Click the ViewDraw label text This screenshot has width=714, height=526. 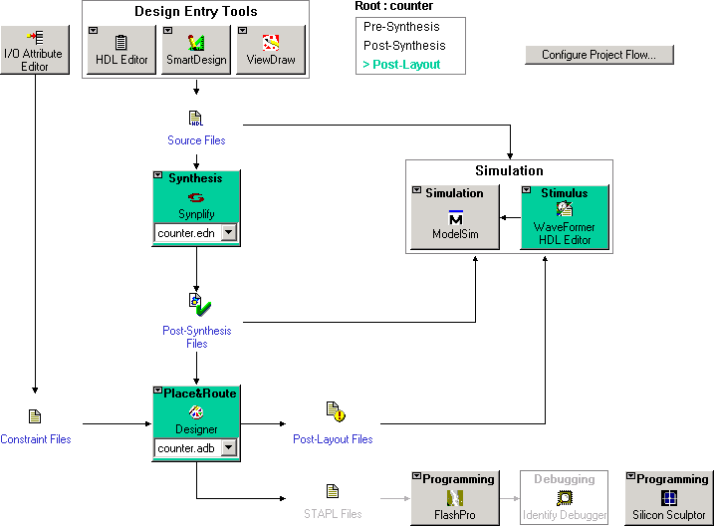click(271, 60)
